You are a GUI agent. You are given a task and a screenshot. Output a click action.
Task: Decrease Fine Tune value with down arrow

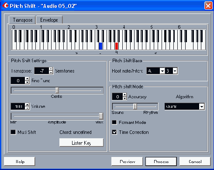coord(27,82)
